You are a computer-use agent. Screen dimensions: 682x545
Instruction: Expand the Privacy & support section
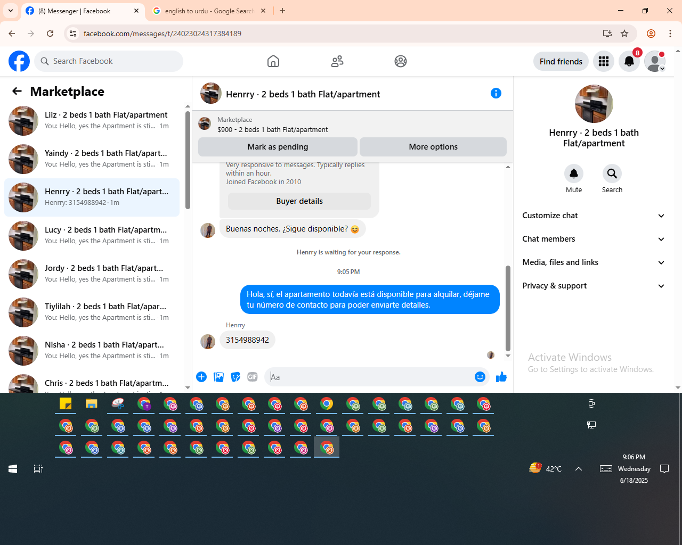pos(594,286)
